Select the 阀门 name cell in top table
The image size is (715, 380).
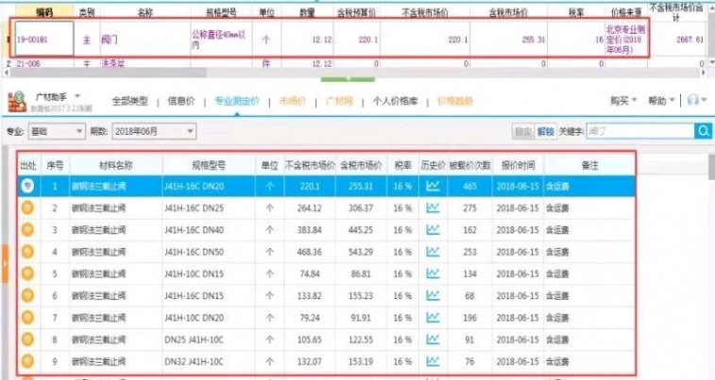point(145,40)
